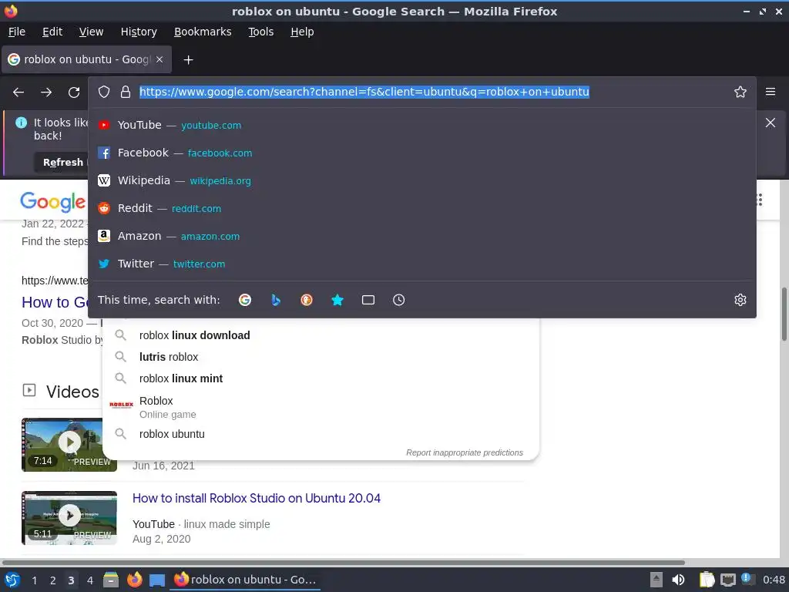Open the View menu
Viewport: 789px width, 592px height.
click(91, 32)
